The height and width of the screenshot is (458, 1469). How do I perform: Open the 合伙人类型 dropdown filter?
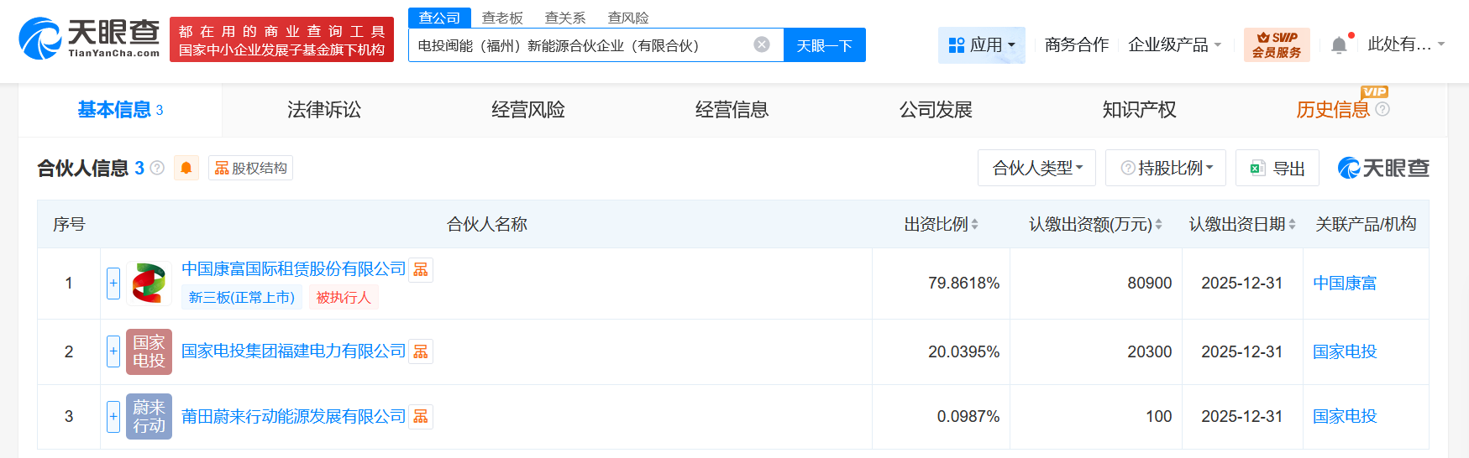click(1037, 168)
